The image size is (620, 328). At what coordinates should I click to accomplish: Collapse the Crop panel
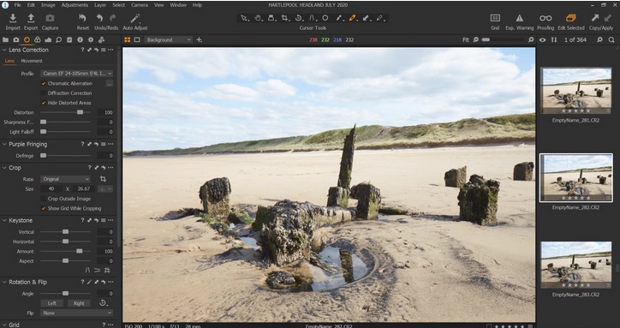[x=5, y=168]
